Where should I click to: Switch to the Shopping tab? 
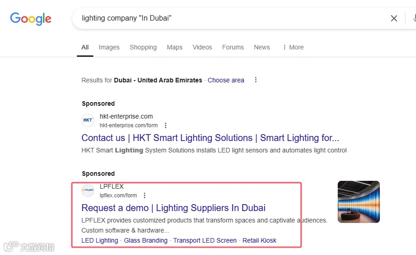(x=143, y=47)
